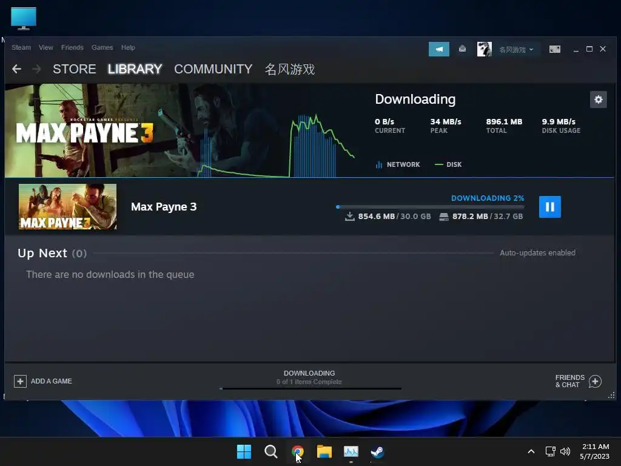Click FRIENDS & CHAT label

point(570,381)
